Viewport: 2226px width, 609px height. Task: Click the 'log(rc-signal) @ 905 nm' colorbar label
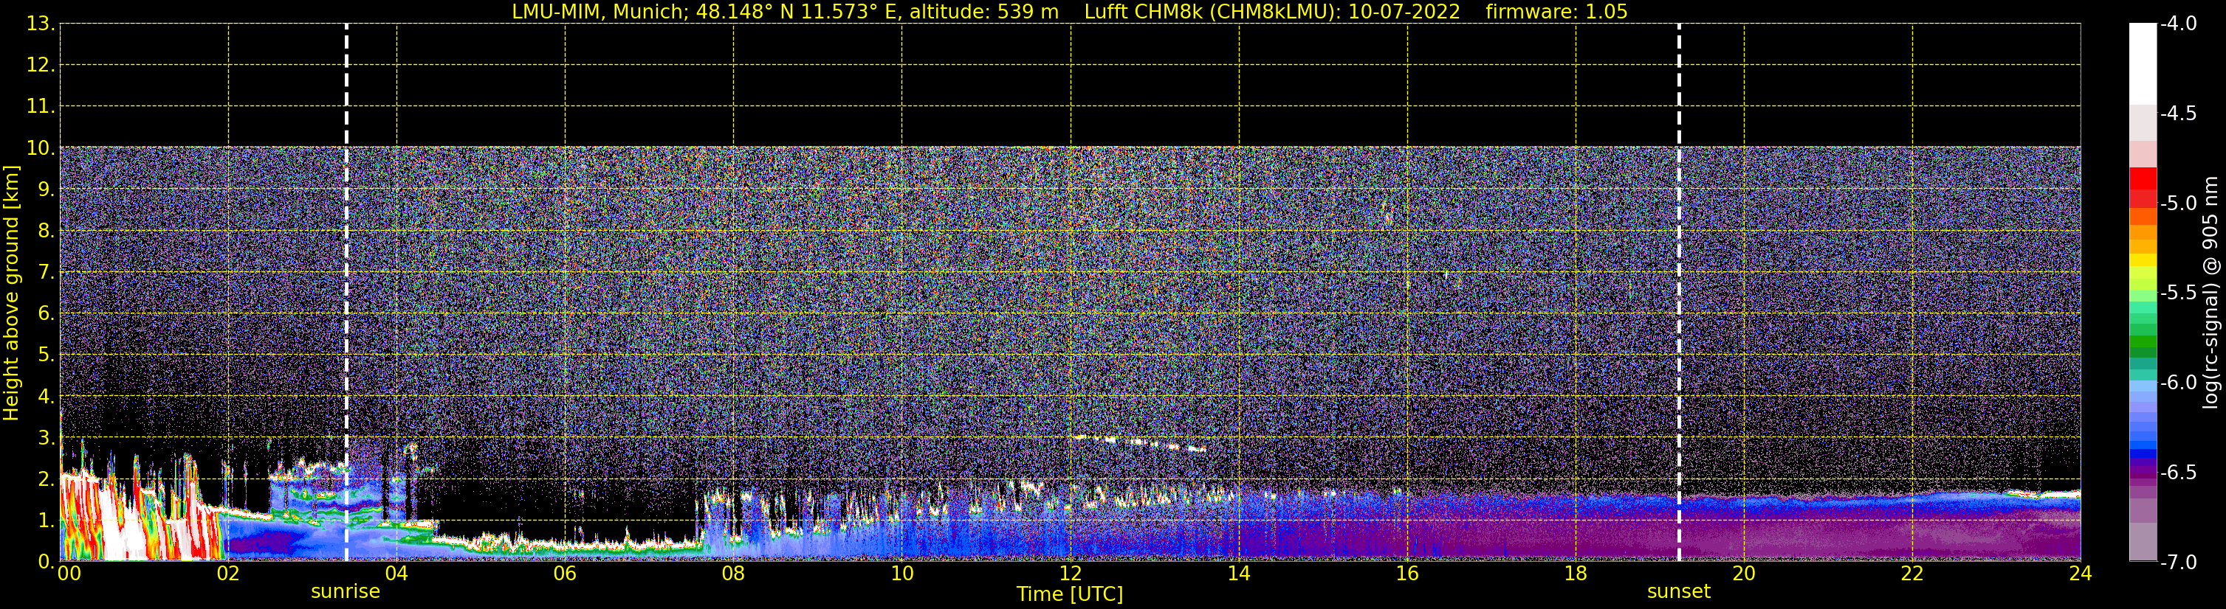point(2210,293)
